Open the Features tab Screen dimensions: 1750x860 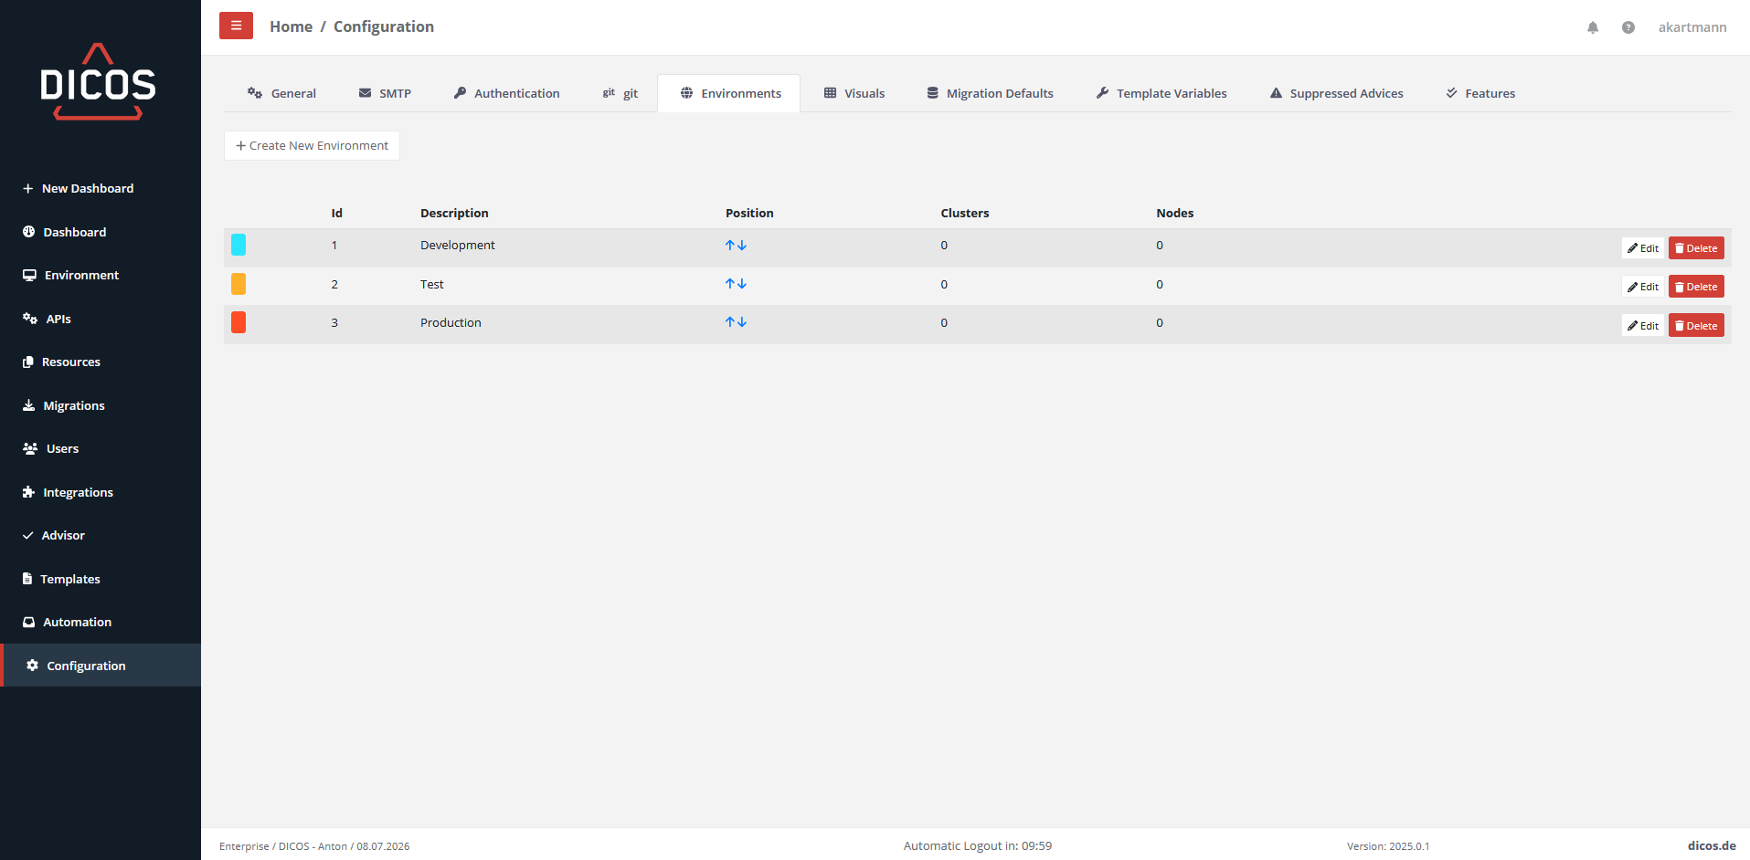[1480, 93]
